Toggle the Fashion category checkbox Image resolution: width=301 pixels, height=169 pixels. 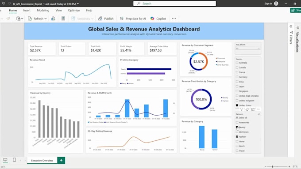[237, 137]
